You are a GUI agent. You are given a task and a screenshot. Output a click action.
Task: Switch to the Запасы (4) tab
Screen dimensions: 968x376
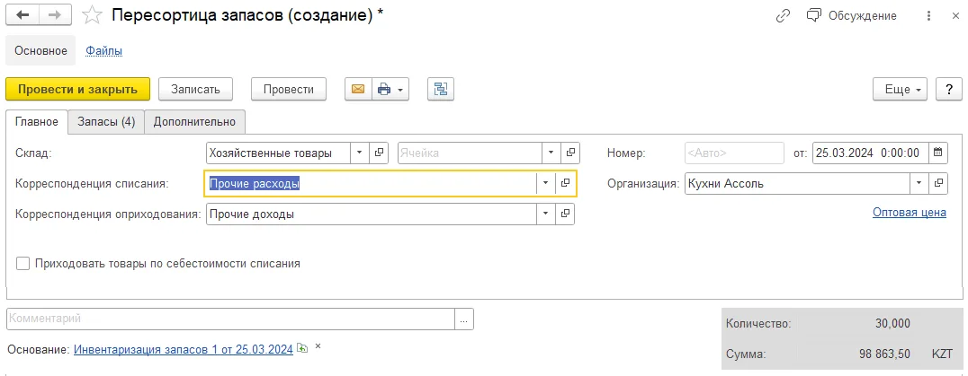[106, 122]
